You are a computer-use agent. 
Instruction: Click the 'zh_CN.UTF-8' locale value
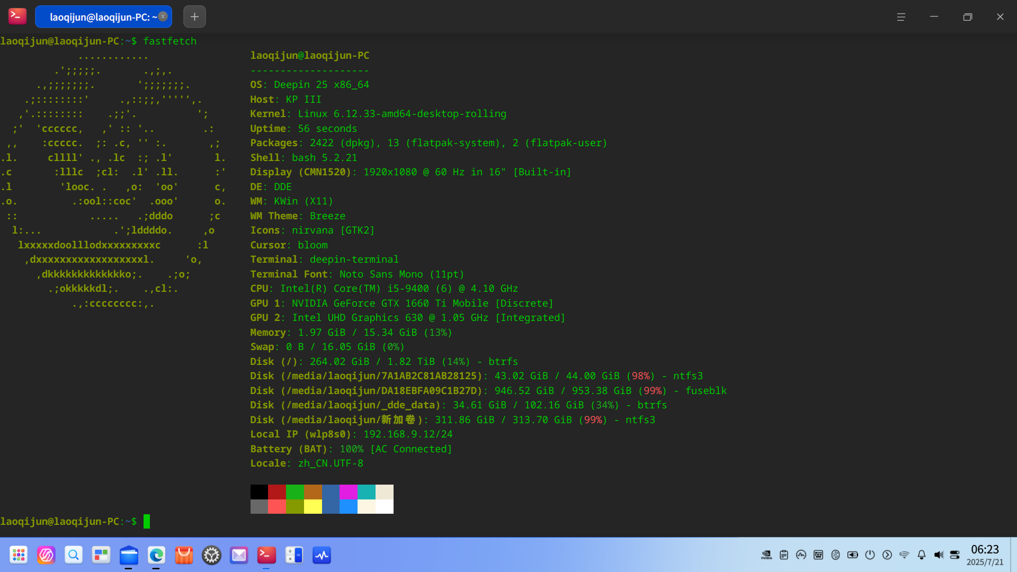click(x=331, y=463)
